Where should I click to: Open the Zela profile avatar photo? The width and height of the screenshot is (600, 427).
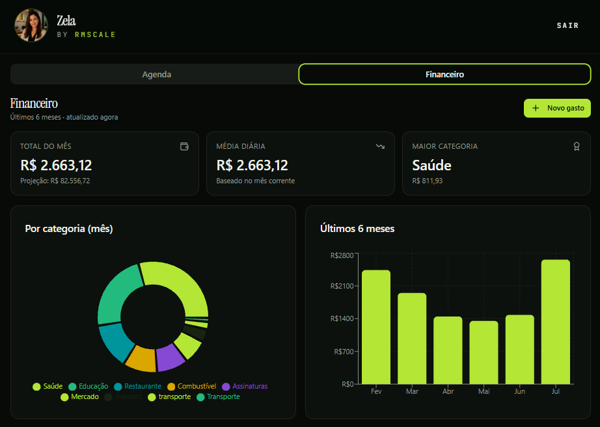pyautogui.click(x=31, y=25)
